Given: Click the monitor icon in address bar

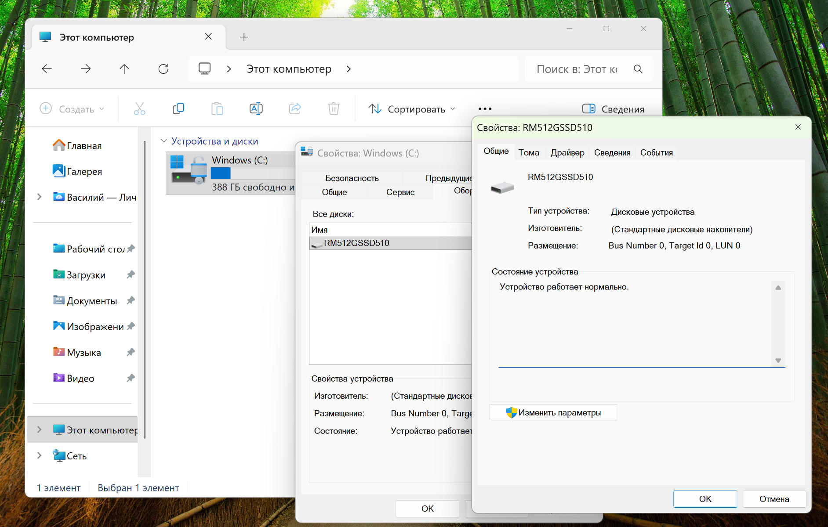Looking at the screenshot, I should point(205,69).
